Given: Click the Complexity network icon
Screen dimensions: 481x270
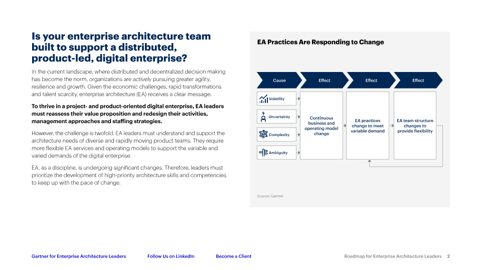Looking at the screenshot, I should coord(263,134).
